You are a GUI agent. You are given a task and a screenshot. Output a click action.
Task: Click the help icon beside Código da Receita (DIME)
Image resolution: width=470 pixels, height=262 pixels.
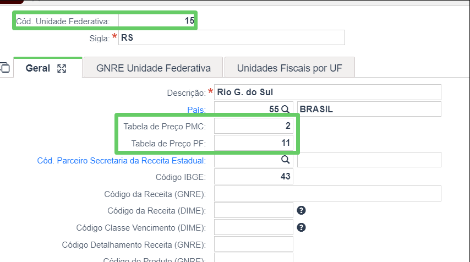click(x=301, y=210)
